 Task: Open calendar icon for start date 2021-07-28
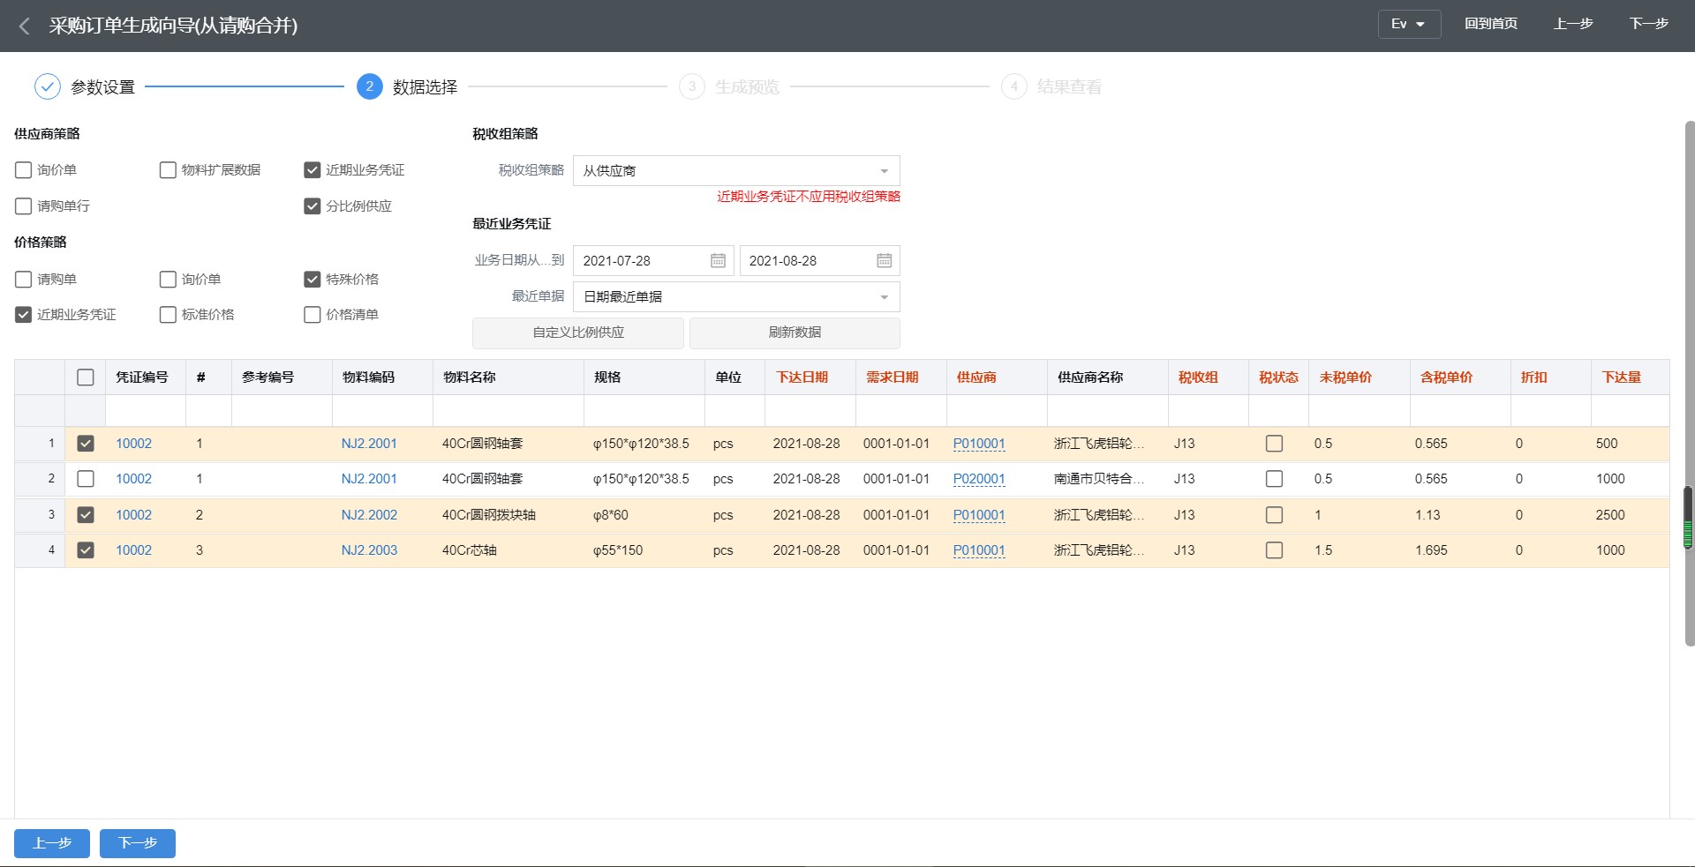tap(718, 260)
